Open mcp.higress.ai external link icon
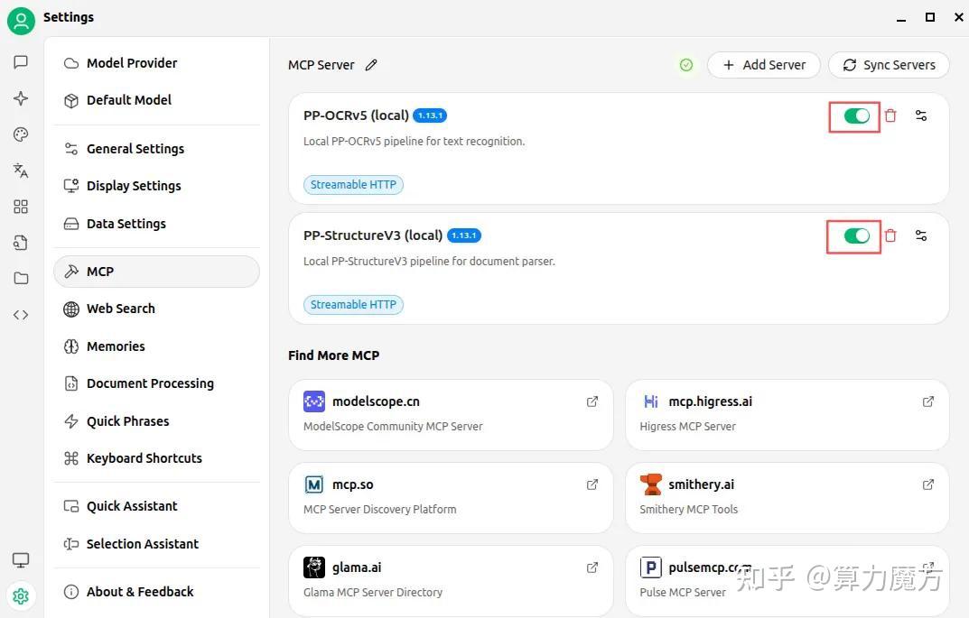Image resolution: width=969 pixels, height=618 pixels. 928,401
